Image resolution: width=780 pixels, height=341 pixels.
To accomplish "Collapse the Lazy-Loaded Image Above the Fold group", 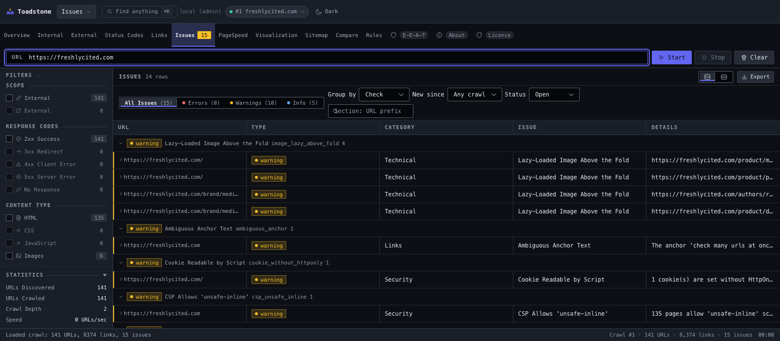I will tap(121, 143).
